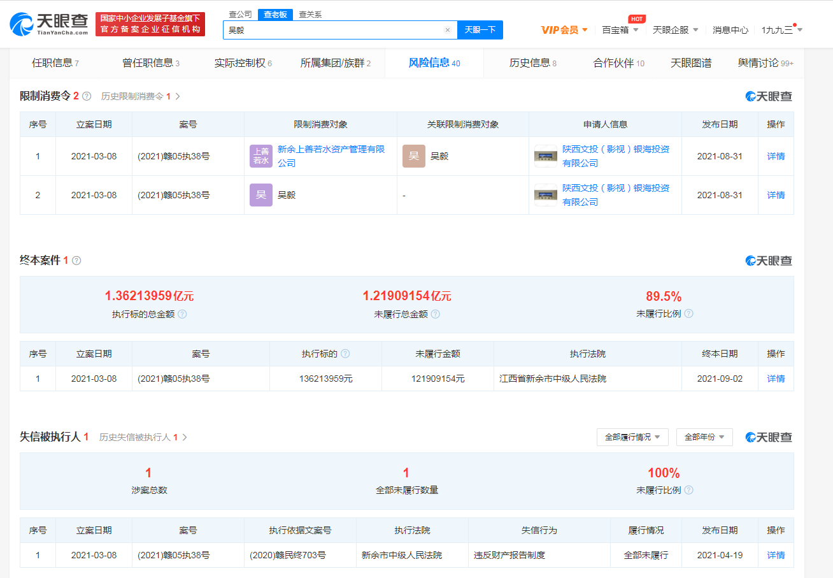Click the 上善若水 company avatar
Screen dimensions: 833x578
point(261,156)
